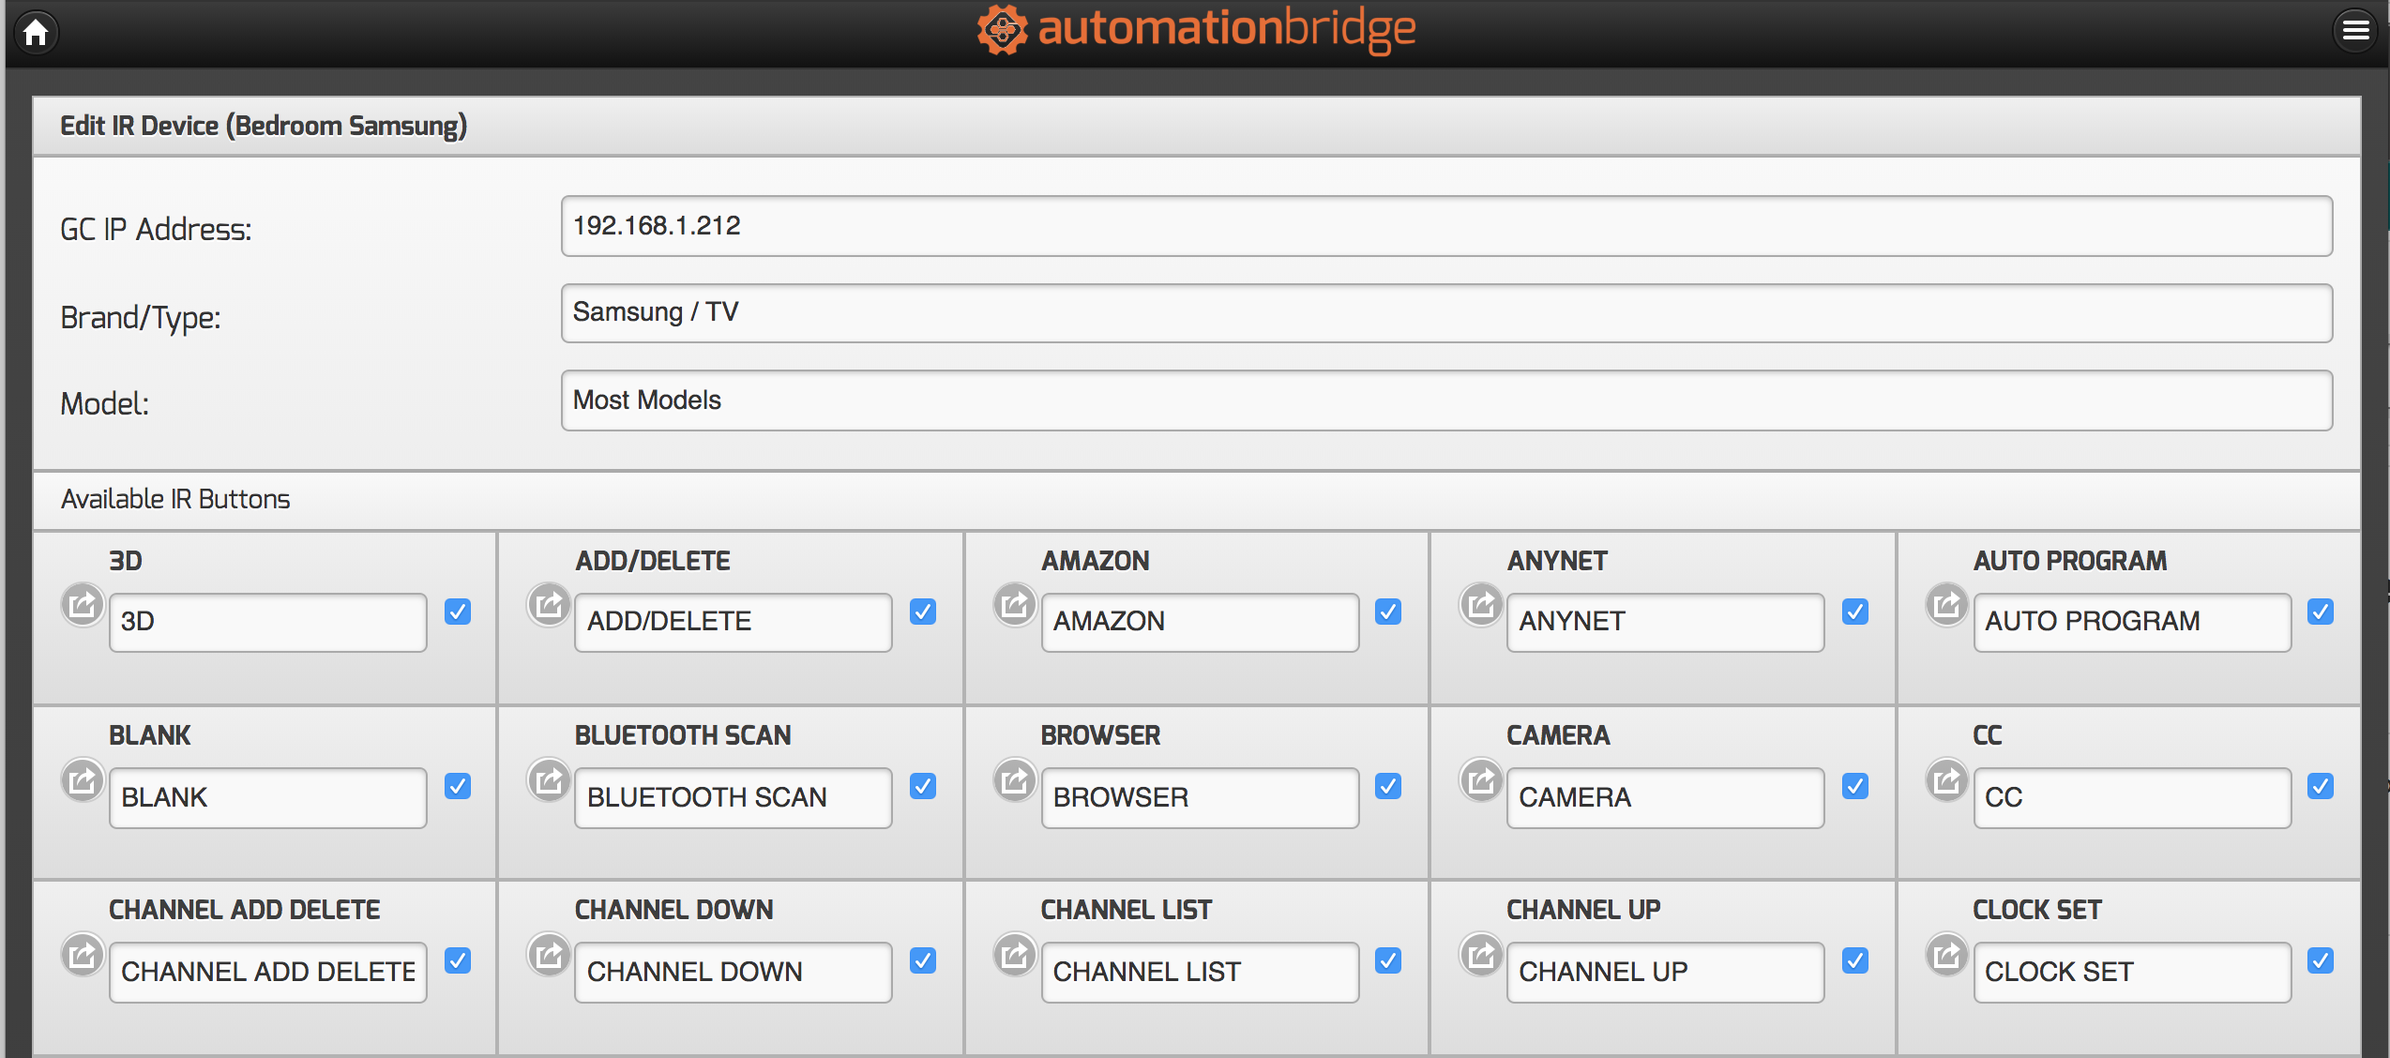Click the GC IP Address field
2390x1058 pixels.
pos(1446,226)
